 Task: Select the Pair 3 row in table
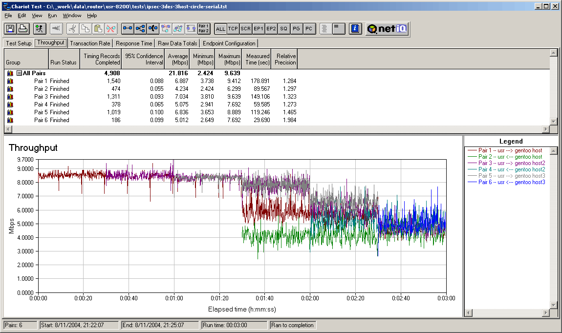click(x=41, y=97)
